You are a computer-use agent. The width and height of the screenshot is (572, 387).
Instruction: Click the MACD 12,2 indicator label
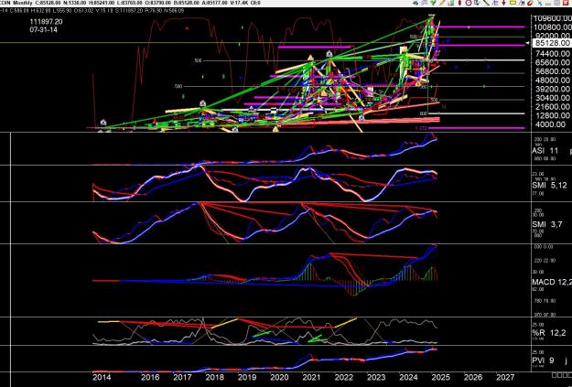coord(552,282)
